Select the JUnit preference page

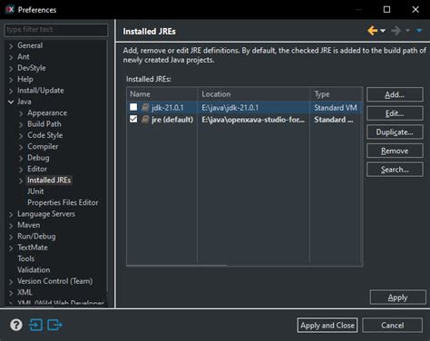[x=35, y=191]
